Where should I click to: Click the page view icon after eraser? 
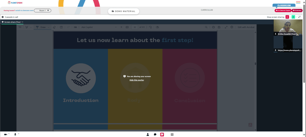point(61,27)
